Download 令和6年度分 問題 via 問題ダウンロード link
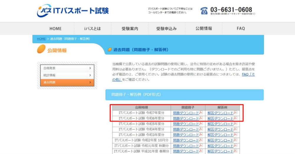 coord(186,118)
